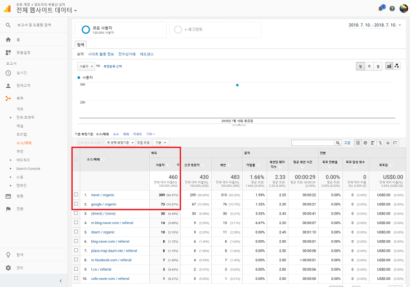The width and height of the screenshot is (410, 287).
Task: Select the 탐색 tab above the chart
Action: pyautogui.click(x=81, y=45)
